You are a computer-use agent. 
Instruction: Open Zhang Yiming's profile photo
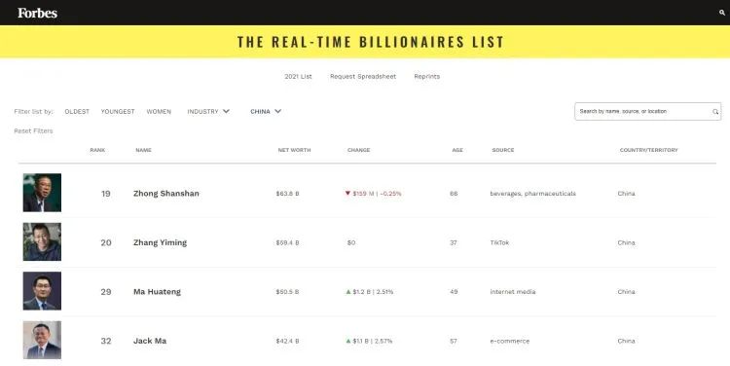coord(42,241)
